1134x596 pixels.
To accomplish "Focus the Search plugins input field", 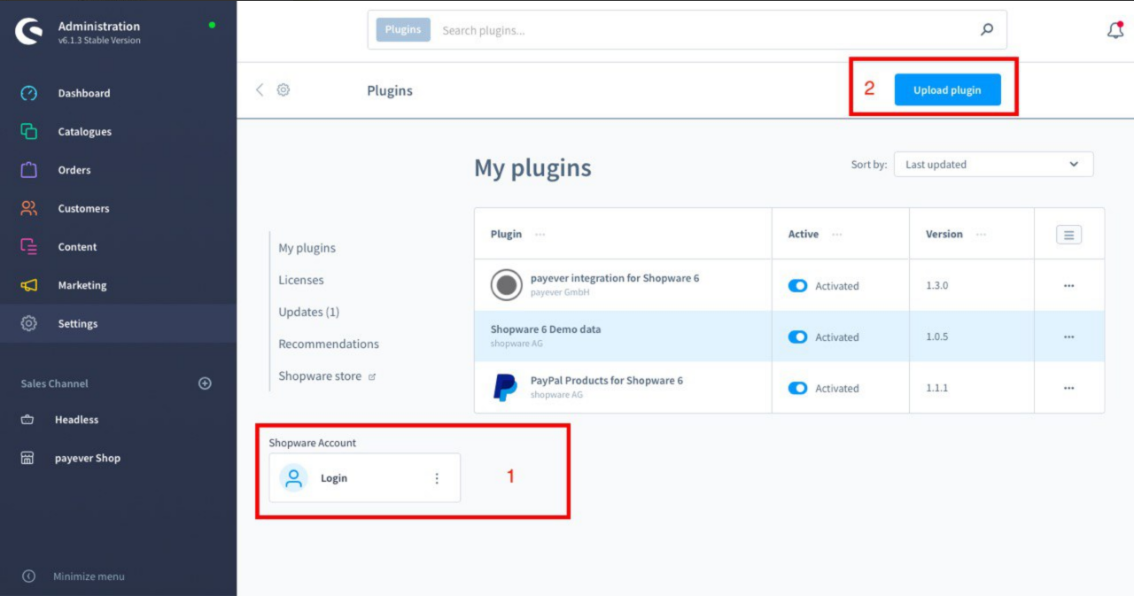I will (704, 30).
